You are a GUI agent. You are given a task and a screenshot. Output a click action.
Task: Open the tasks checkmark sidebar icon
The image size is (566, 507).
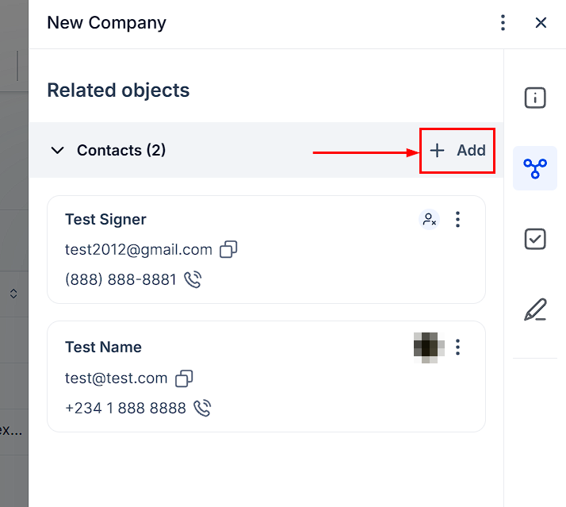coord(535,239)
